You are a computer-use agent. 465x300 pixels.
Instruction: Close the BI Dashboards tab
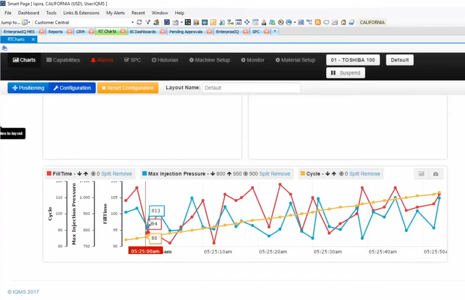tap(162, 32)
